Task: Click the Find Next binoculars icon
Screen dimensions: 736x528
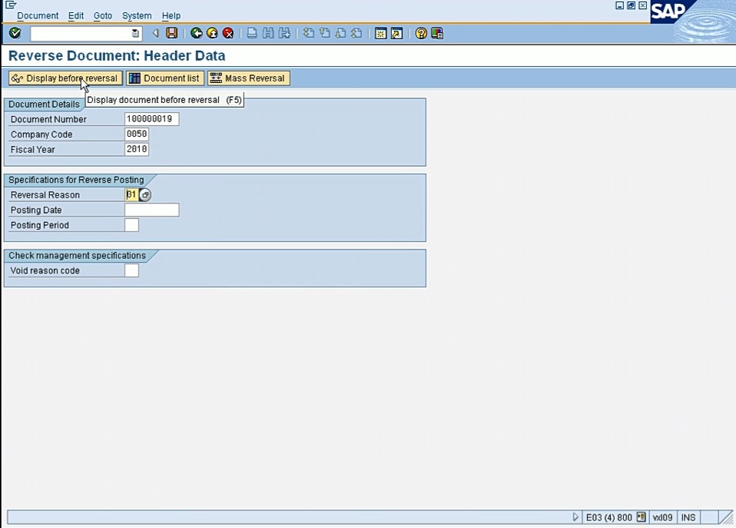Action: click(284, 33)
